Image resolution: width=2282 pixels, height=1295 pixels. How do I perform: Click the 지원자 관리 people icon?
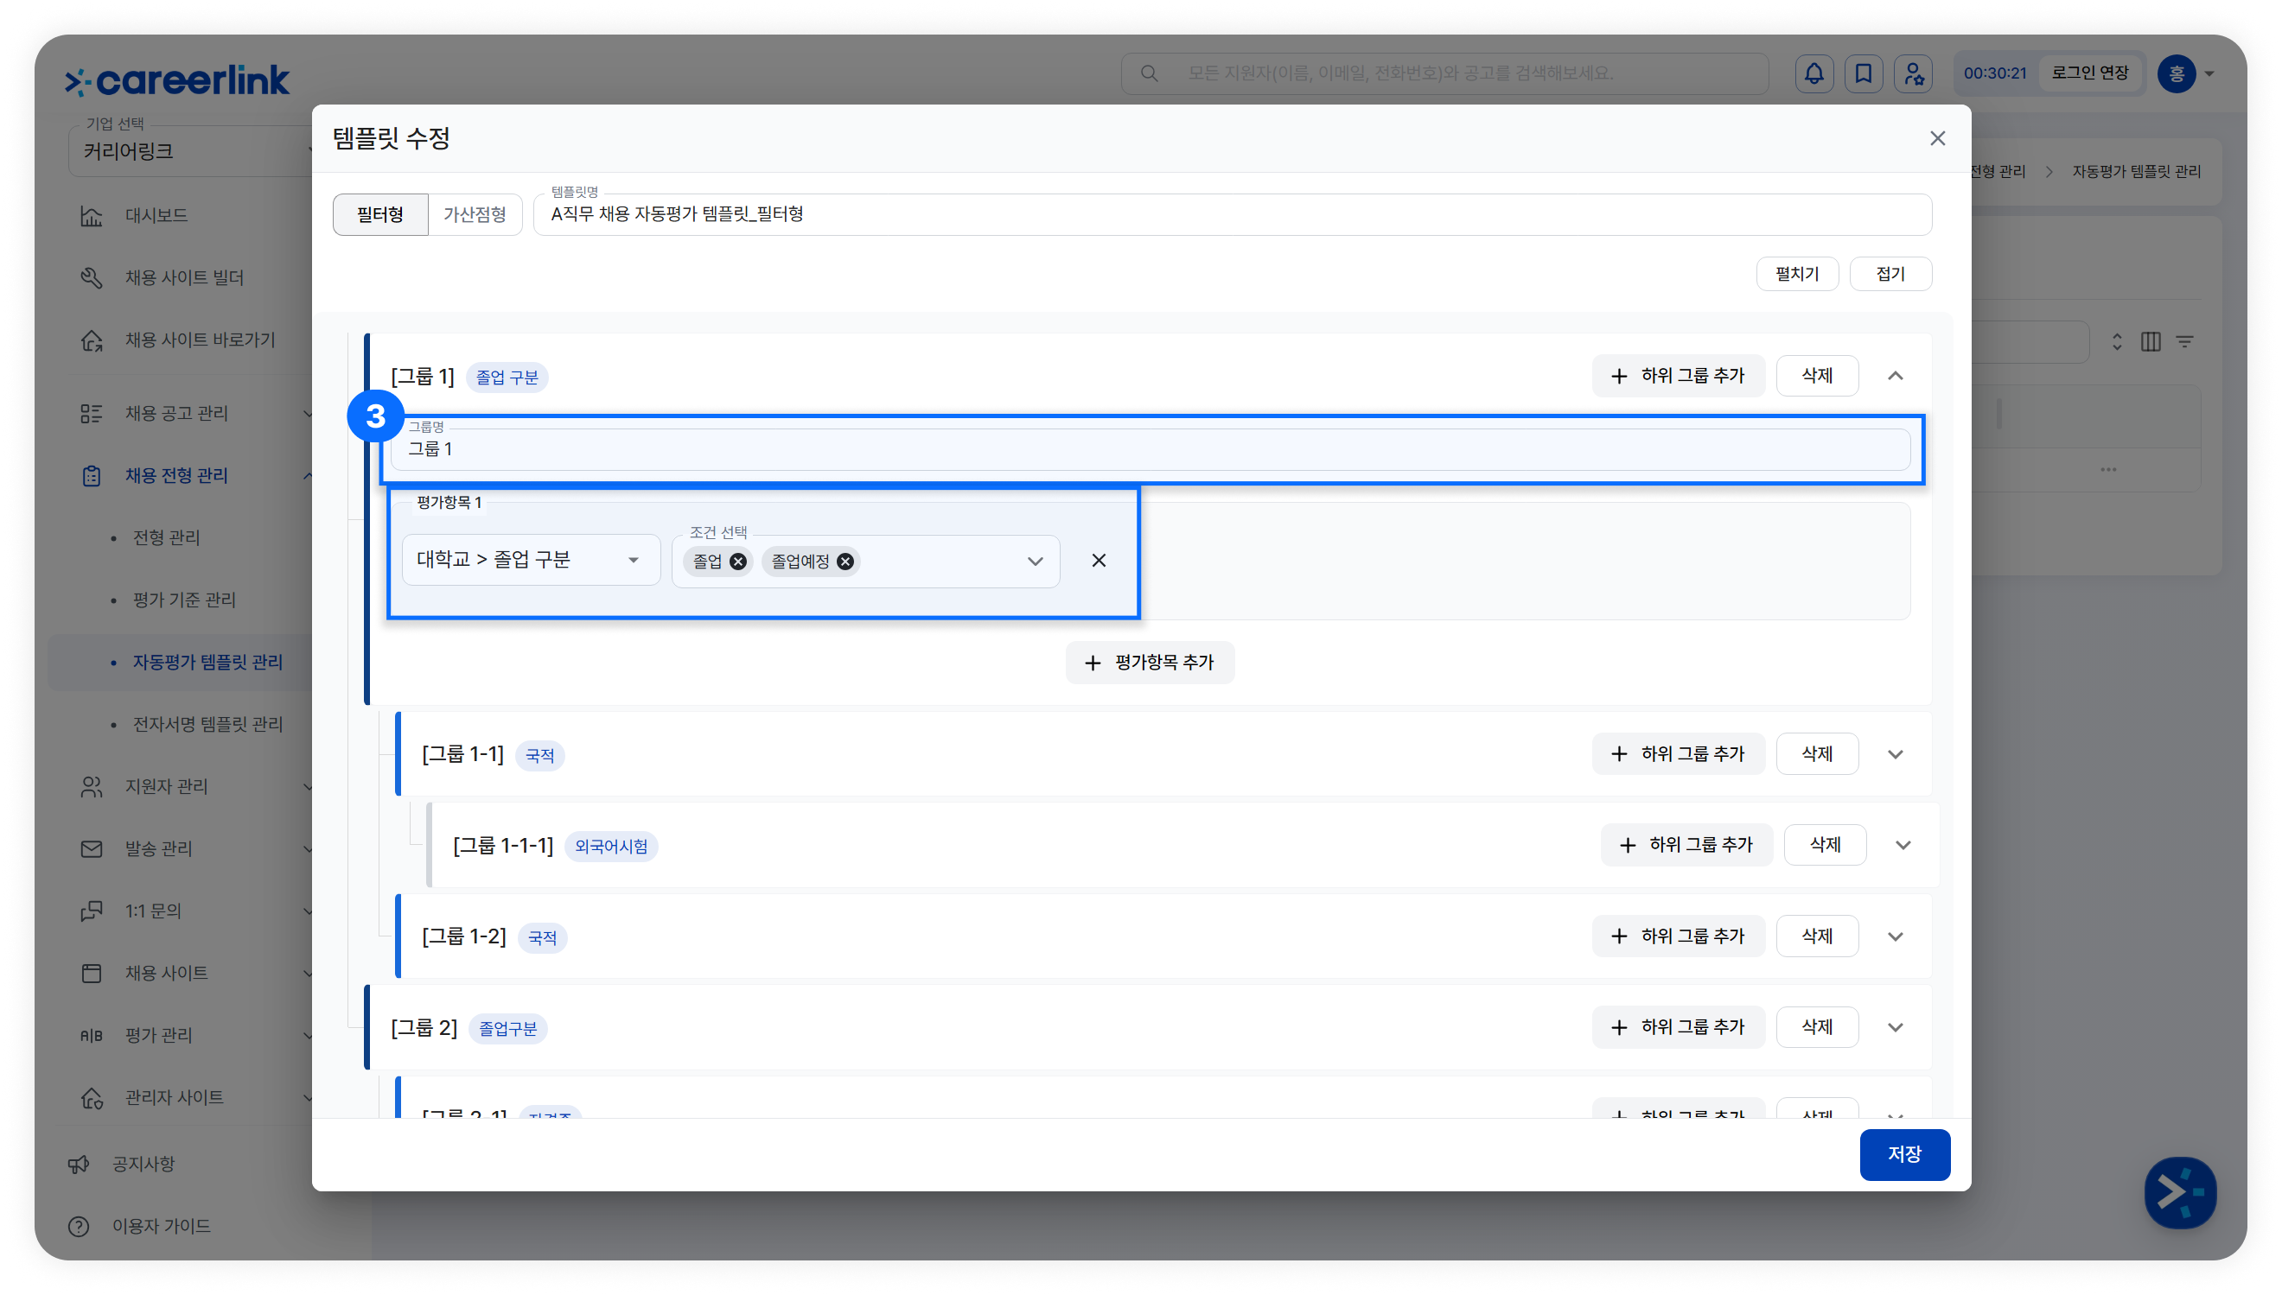[x=92, y=787]
